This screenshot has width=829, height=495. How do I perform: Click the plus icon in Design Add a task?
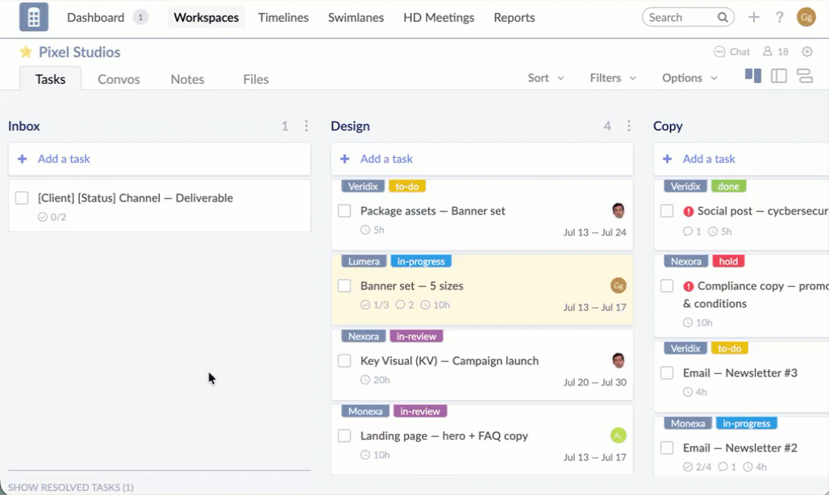344,159
